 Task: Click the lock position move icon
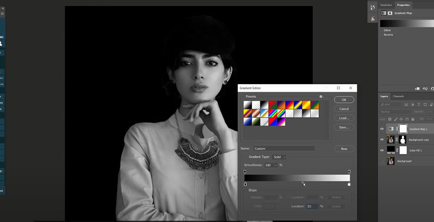pyautogui.click(x=401, y=119)
